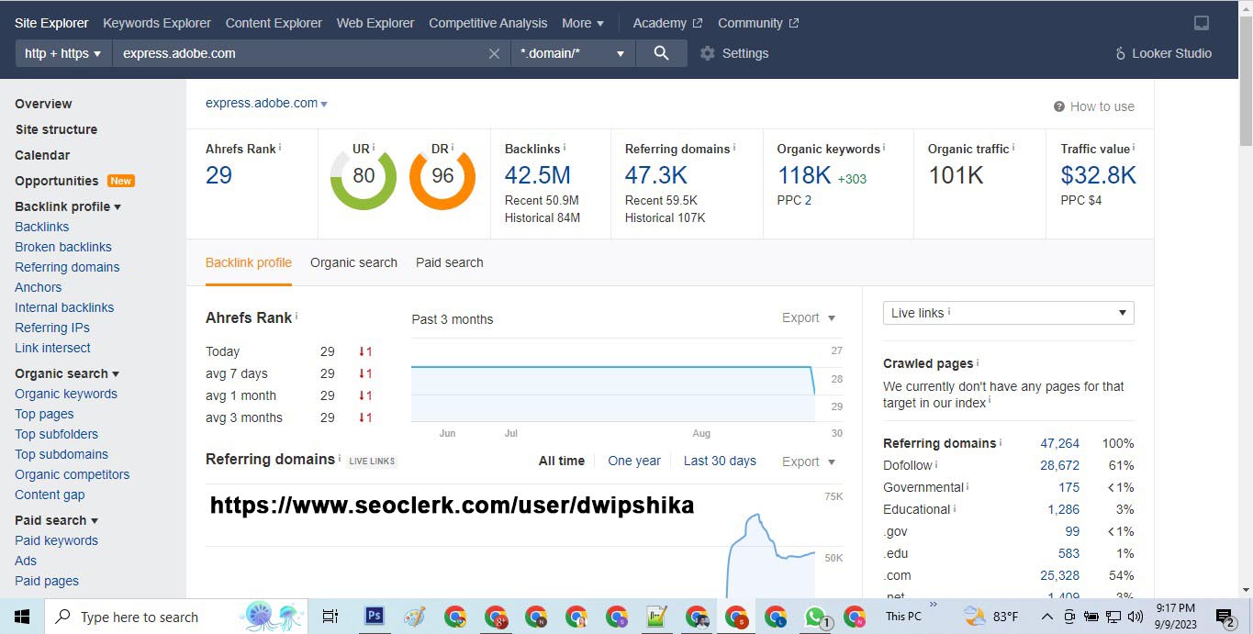1253x634 pixels.
Task: Select Last 30 days time range
Action: coord(720,461)
